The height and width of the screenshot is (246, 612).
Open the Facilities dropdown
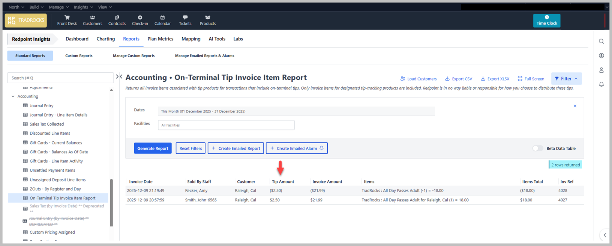coord(226,125)
